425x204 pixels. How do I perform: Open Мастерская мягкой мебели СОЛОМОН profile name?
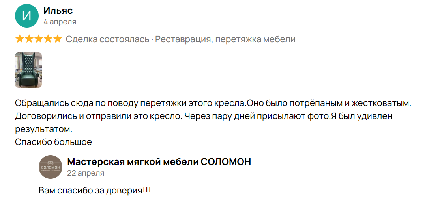click(x=159, y=162)
